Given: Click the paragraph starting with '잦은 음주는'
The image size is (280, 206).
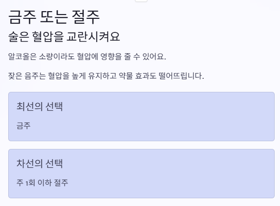Looking at the screenshot, I should pos(106,76).
